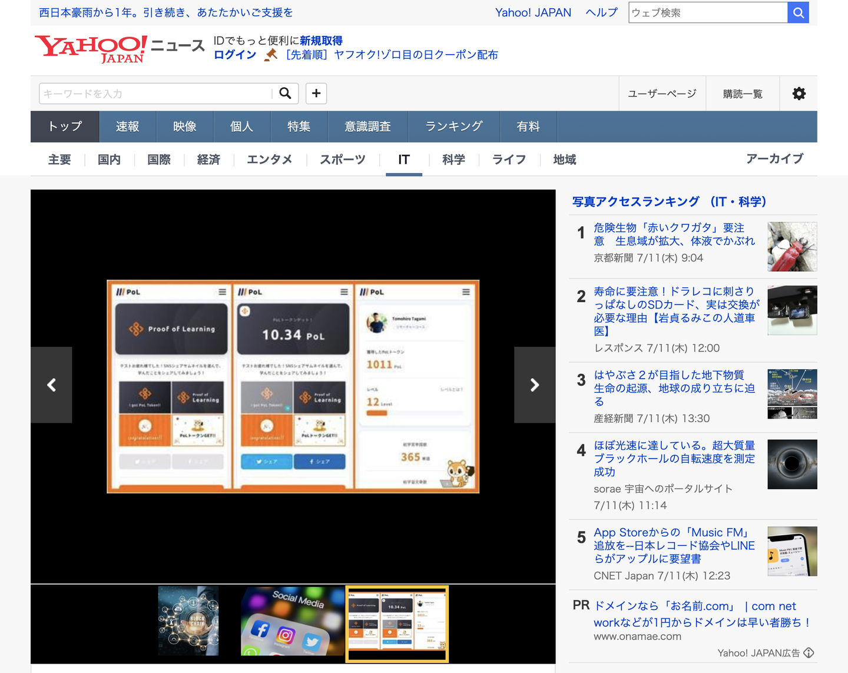Click the www.onamae.com URL text
This screenshot has height=673, width=848.
coord(637,636)
